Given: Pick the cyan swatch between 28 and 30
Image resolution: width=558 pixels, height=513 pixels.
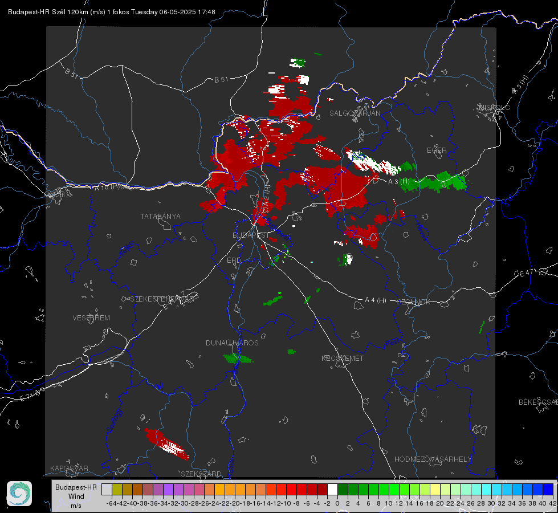Looking at the screenshot, I should click(486, 489).
